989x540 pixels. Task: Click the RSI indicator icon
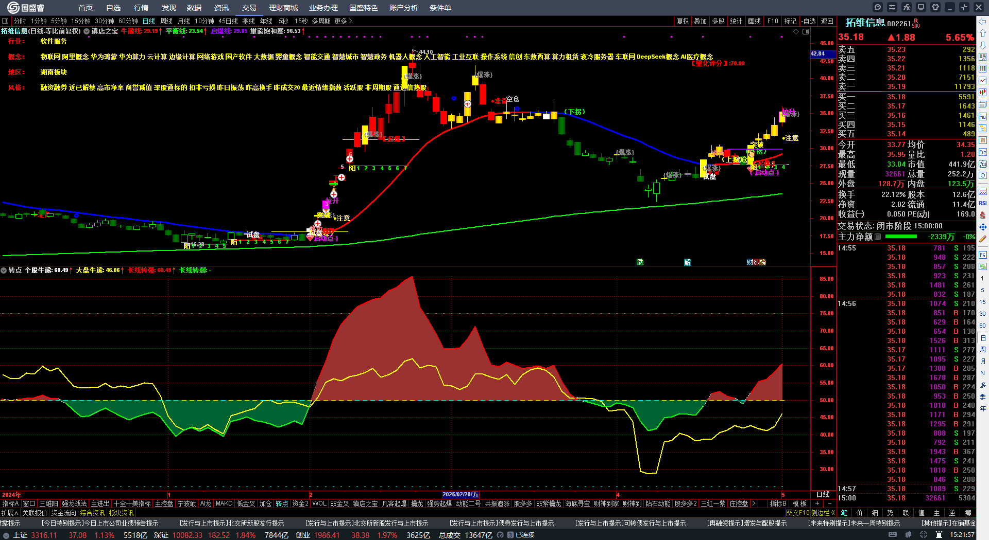pyautogui.click(x=983, y=203)
